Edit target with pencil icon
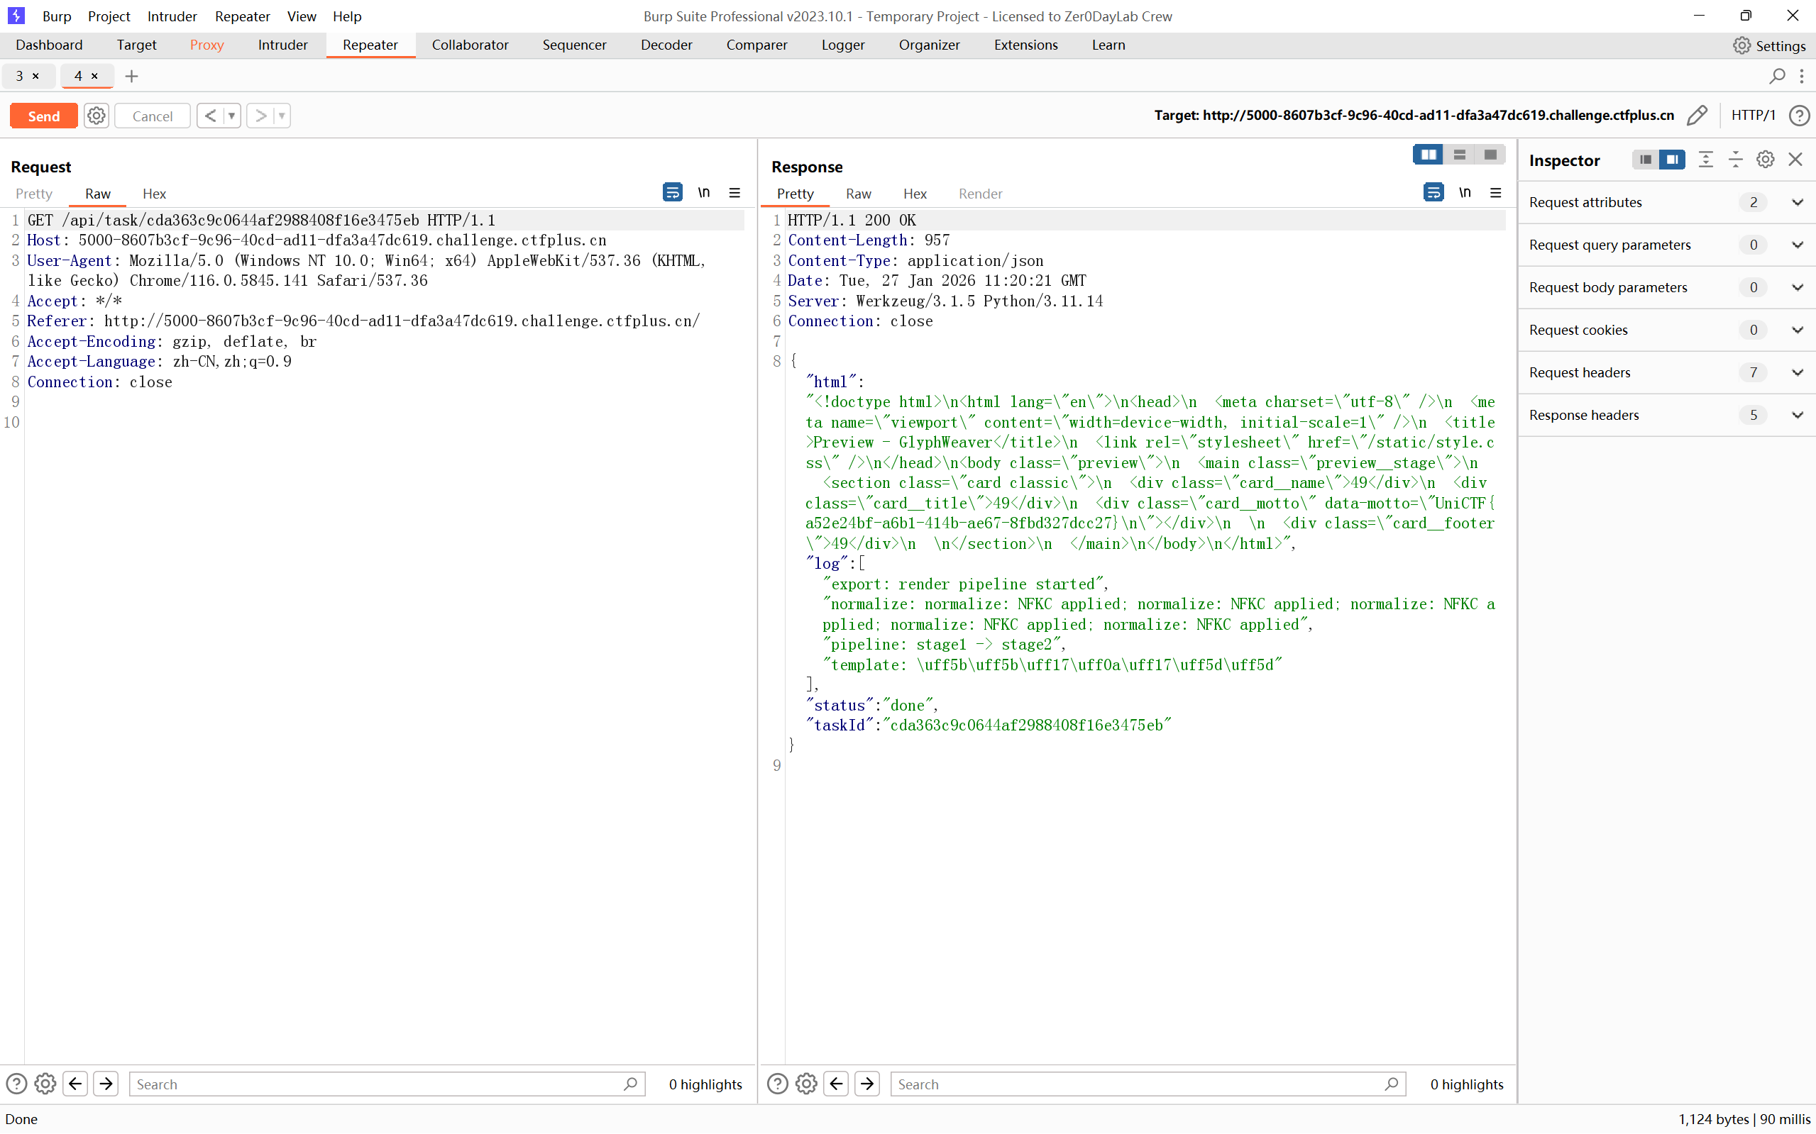Viewport: 1816px width, 1134px height. click(x=1697, y=115)
